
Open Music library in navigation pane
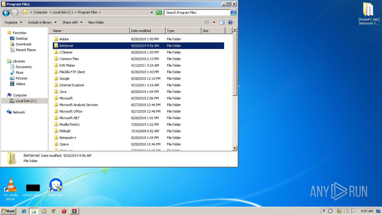20,73
